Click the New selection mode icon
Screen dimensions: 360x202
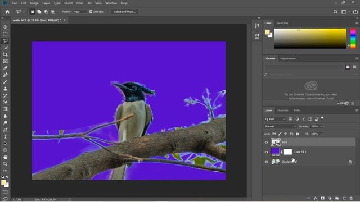pyautogui.click(x=33, y=12)
